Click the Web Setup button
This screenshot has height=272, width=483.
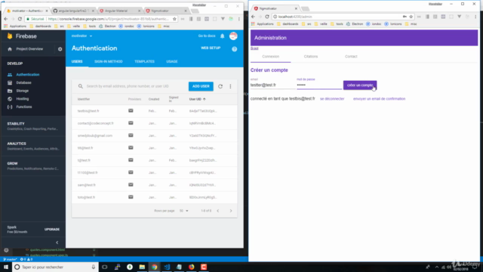click(211, 48)
